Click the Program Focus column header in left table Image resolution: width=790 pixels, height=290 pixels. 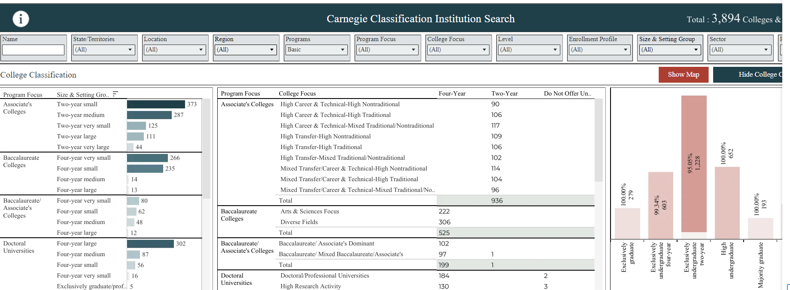point(23,95)
